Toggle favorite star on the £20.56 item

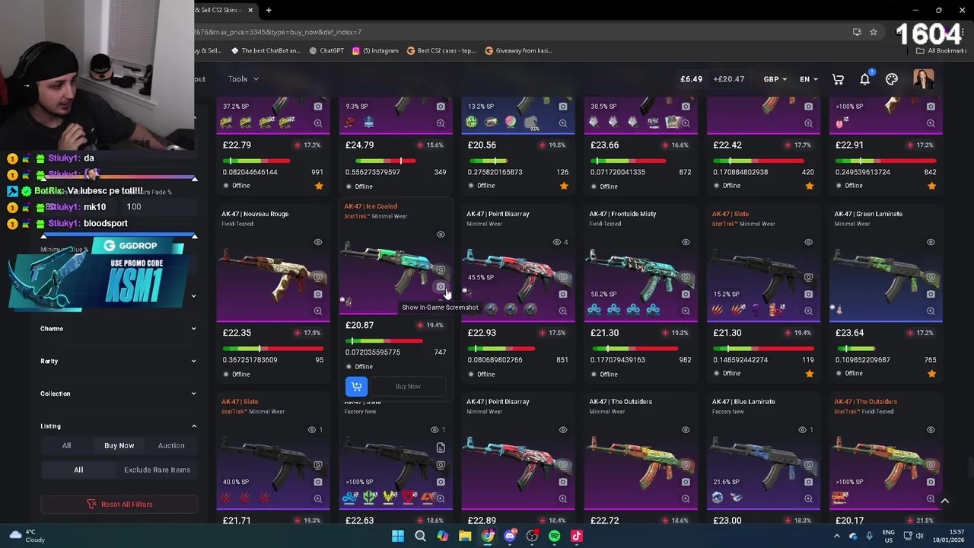coord(564,186)
